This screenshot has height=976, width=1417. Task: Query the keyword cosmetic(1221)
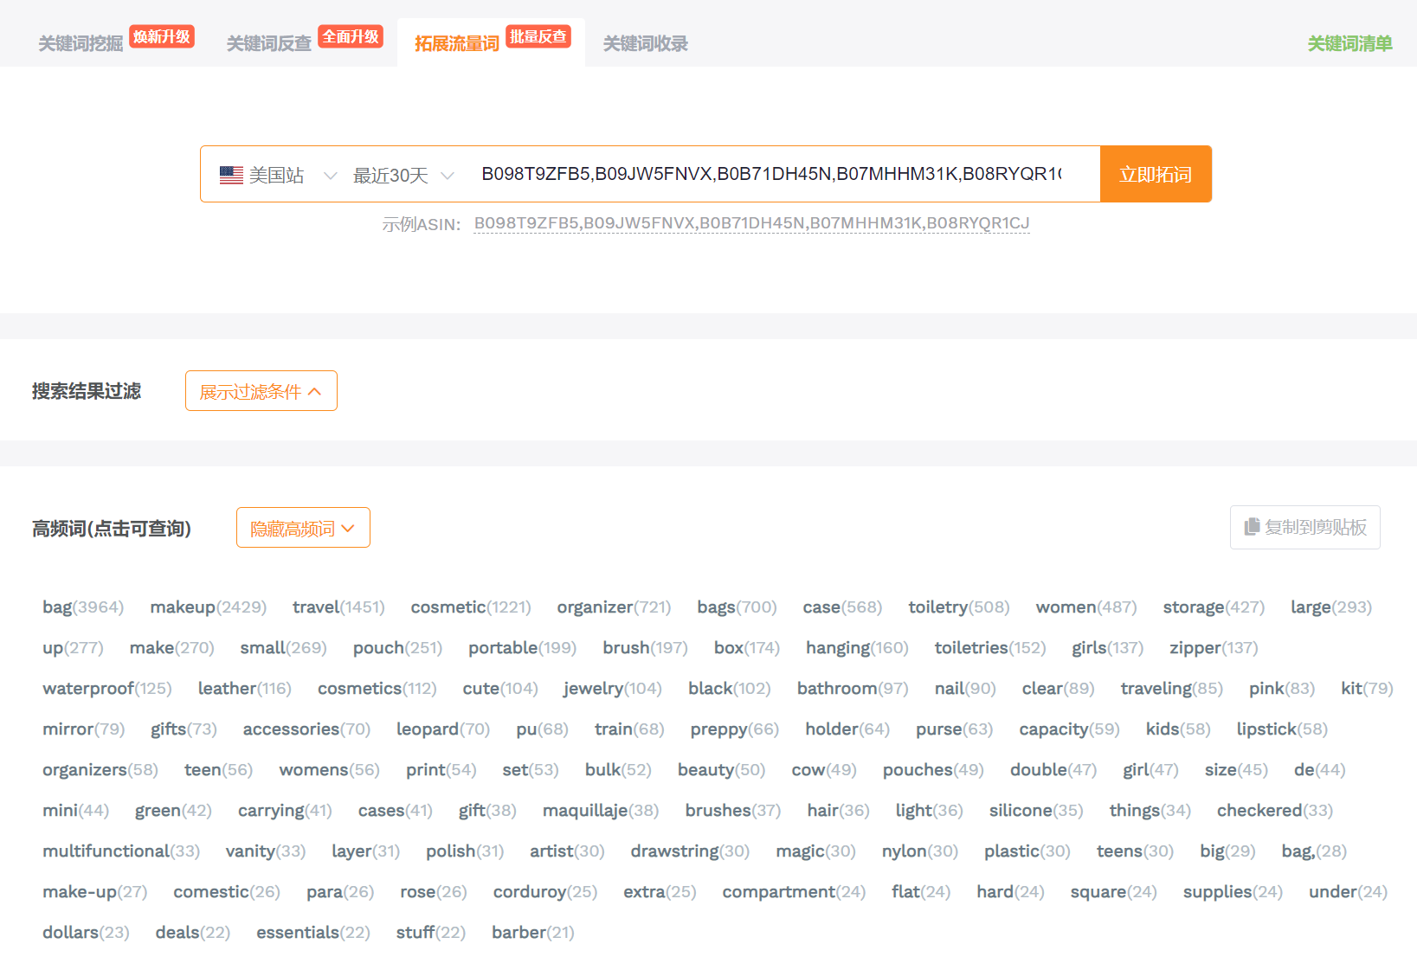(471, 607)
